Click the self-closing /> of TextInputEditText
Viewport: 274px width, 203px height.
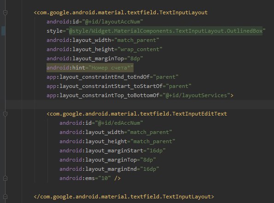click(x=117, y=178)
